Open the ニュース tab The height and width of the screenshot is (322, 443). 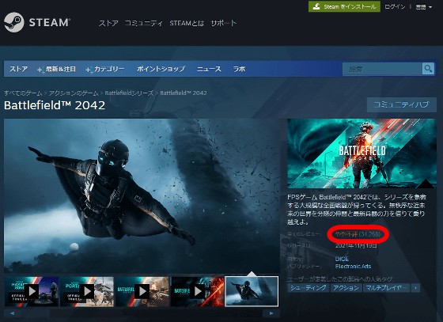click(x=209, y=69)
